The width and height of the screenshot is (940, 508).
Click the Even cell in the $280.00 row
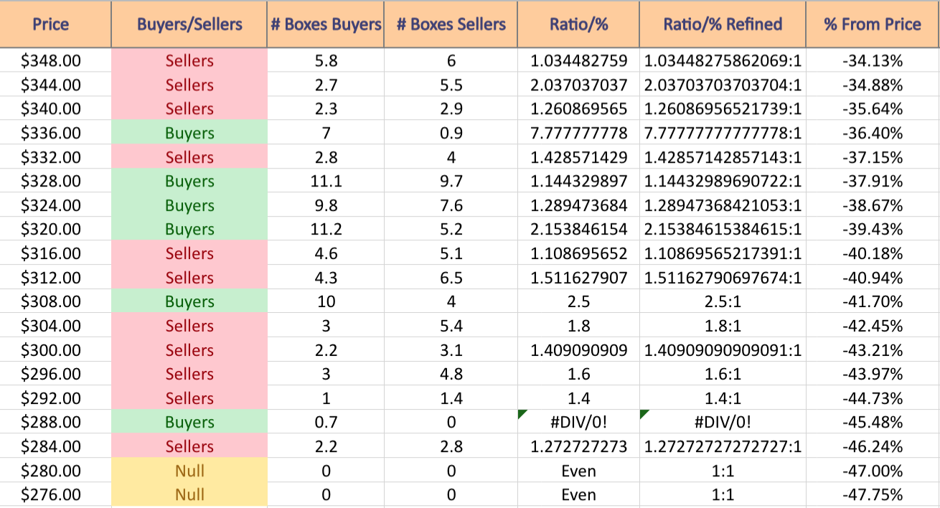[579, 471]
